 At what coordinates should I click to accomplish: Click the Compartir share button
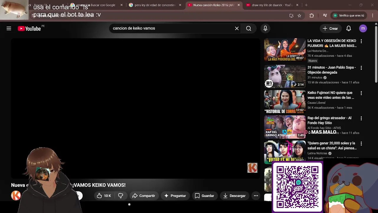144,196
